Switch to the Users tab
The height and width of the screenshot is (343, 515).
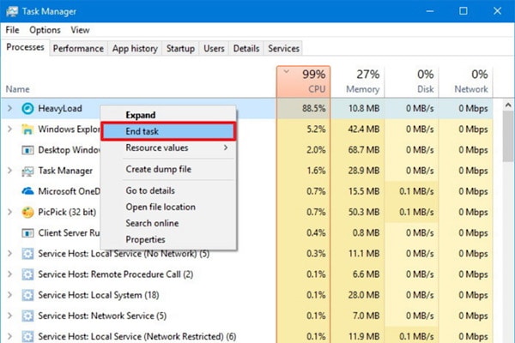click(214, 49)
